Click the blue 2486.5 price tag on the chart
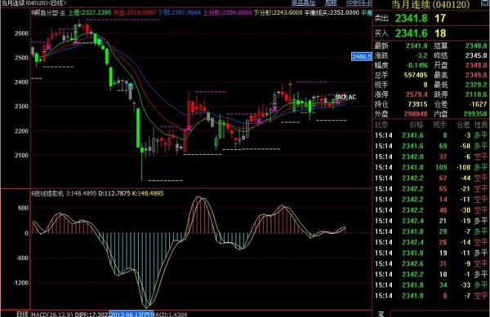The image size is (490, 317). pos(362,56)
